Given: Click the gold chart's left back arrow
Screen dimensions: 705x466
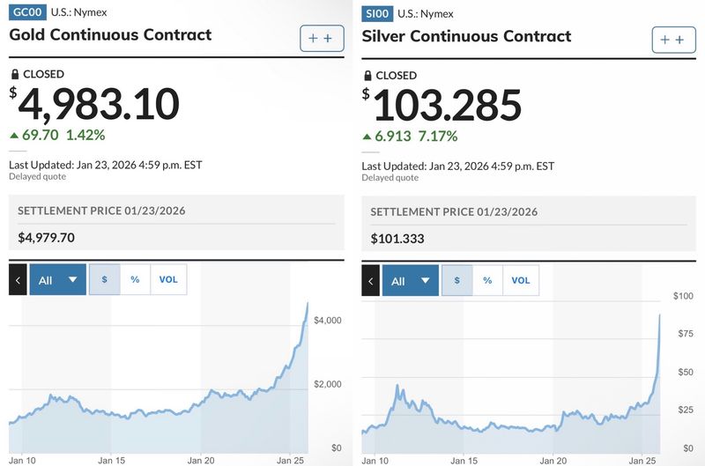Looking at the screenshot, I should coord(18,280).
